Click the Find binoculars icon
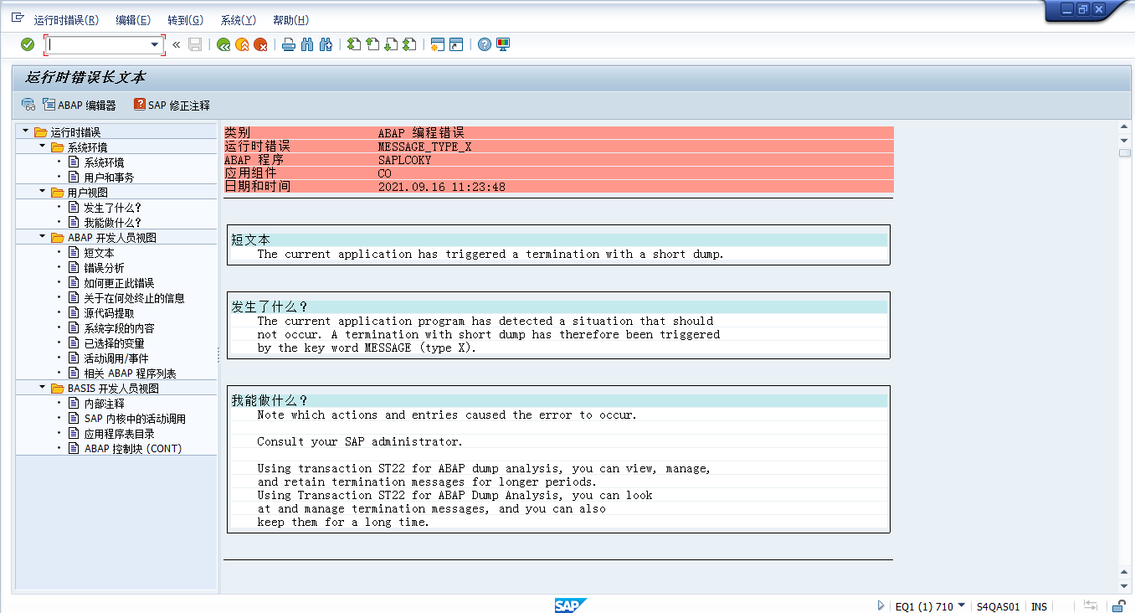The image size is (1135, 613). (x=306, y=44)
